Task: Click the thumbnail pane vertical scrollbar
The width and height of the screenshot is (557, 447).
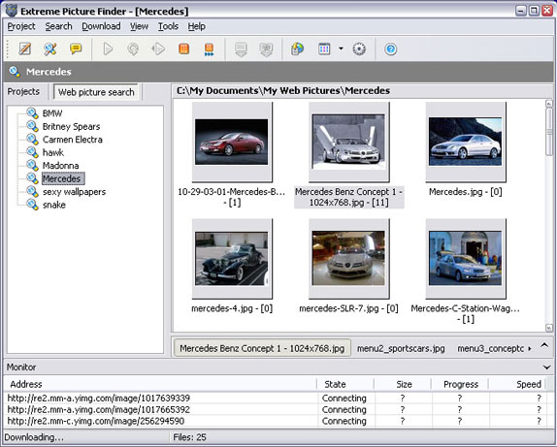Action: tap(549, 215)
